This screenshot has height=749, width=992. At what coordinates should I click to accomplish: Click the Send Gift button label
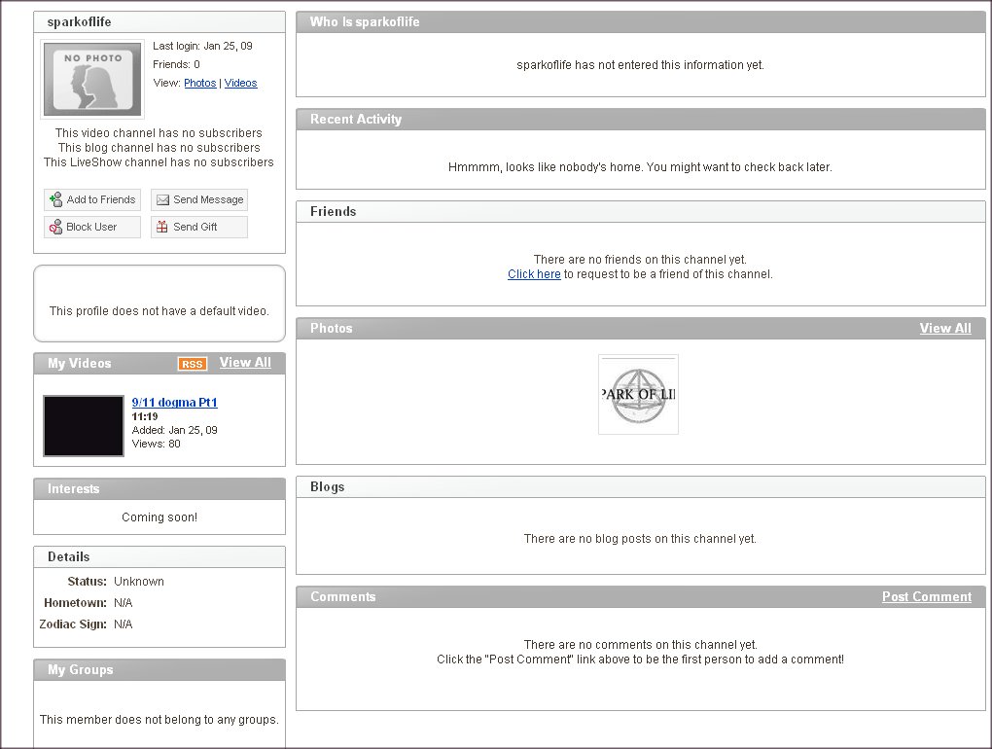point(195,227)
